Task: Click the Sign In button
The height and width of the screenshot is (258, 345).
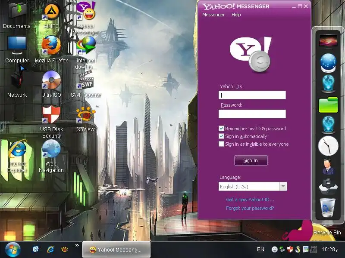Action: tap(251, 160)
